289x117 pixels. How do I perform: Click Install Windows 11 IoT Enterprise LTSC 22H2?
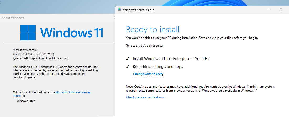click(x=171, y=59)
